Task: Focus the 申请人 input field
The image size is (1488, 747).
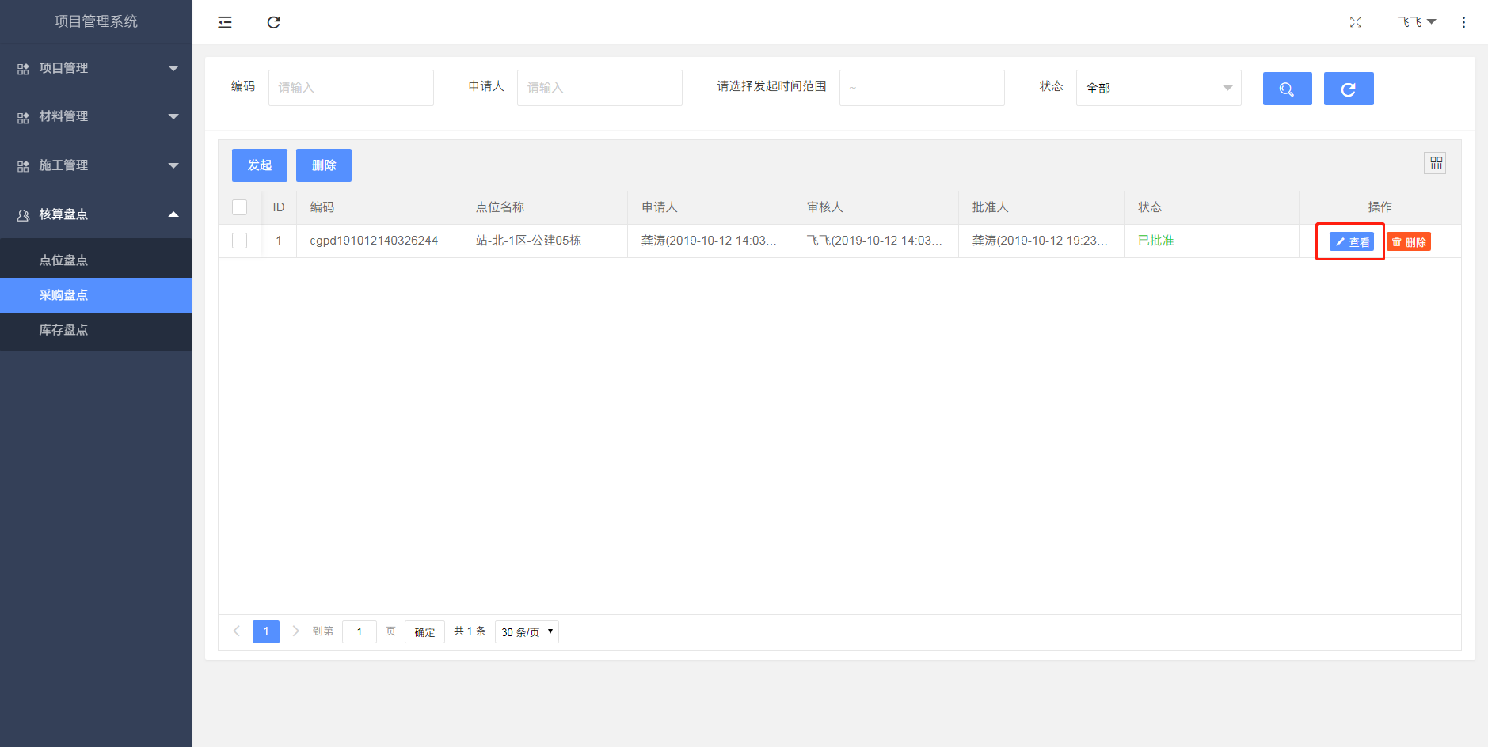Action: (599, 88)
